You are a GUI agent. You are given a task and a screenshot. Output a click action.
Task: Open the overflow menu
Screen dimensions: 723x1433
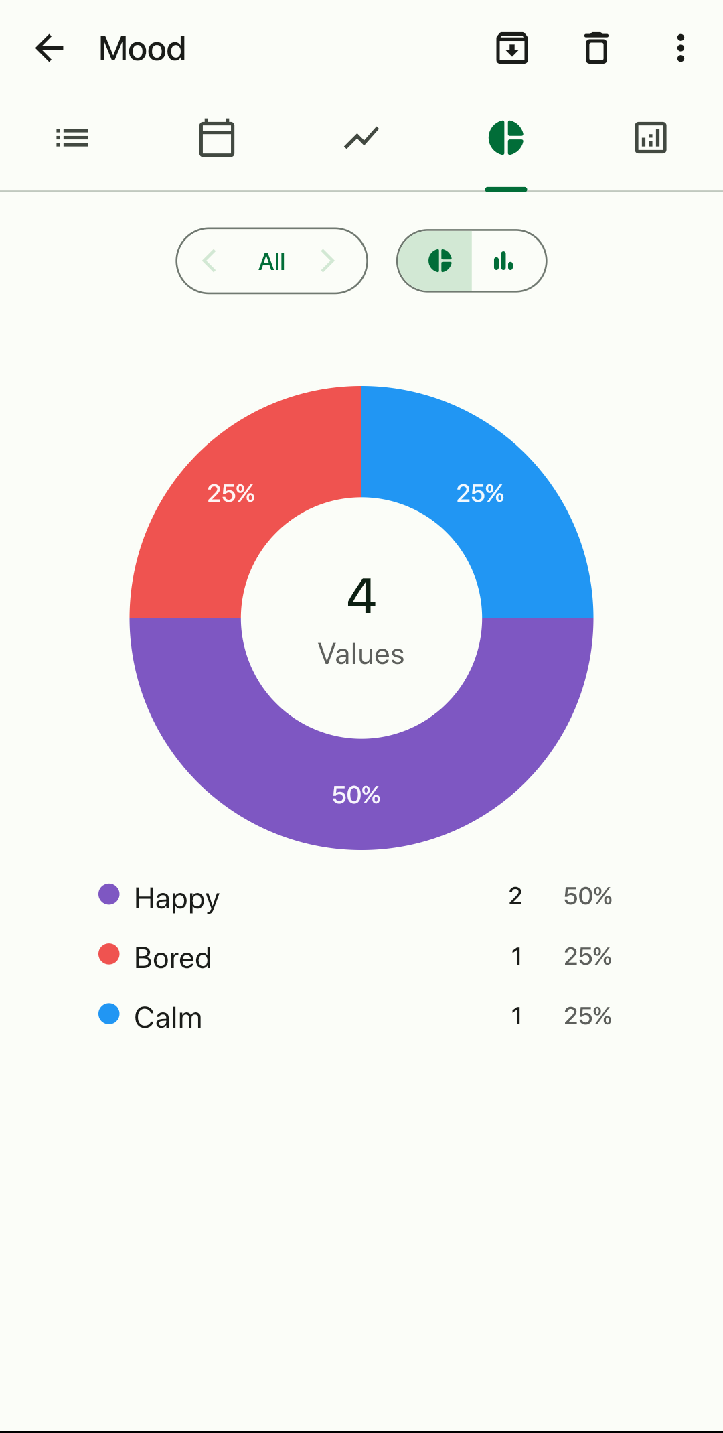tap(680, 48)
